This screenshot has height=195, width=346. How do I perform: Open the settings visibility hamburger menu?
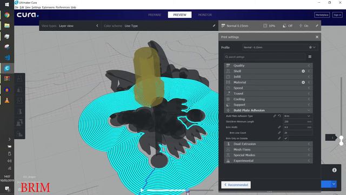(310, 57)
